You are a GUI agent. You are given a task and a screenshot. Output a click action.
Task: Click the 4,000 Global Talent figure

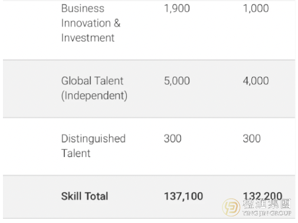coord(256,81)
